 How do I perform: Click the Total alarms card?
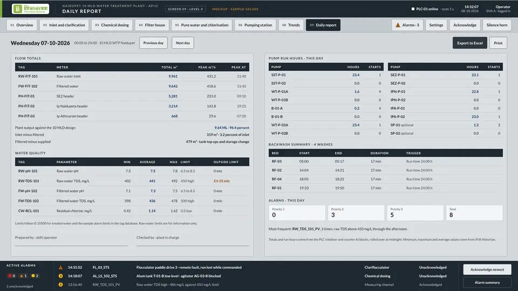pos(474,213)
